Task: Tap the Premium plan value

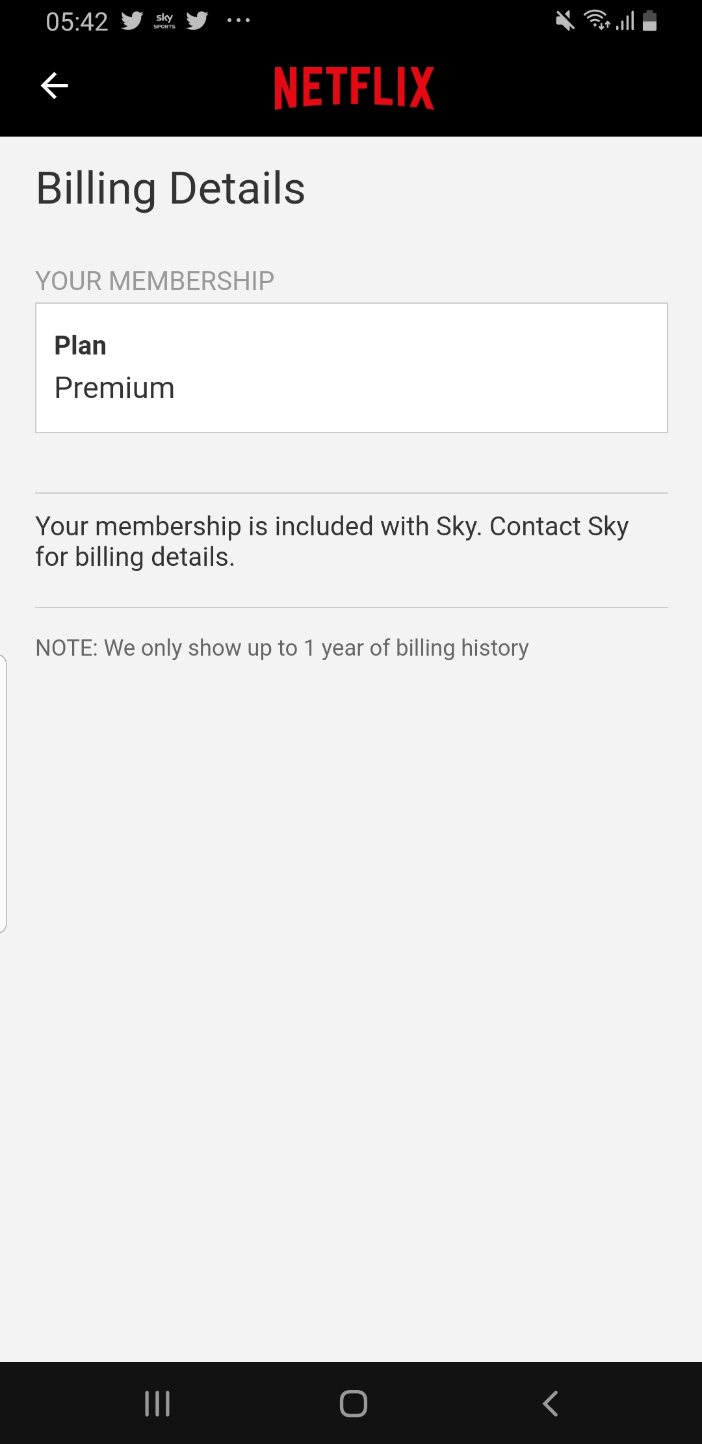Action: coord(114,388)
